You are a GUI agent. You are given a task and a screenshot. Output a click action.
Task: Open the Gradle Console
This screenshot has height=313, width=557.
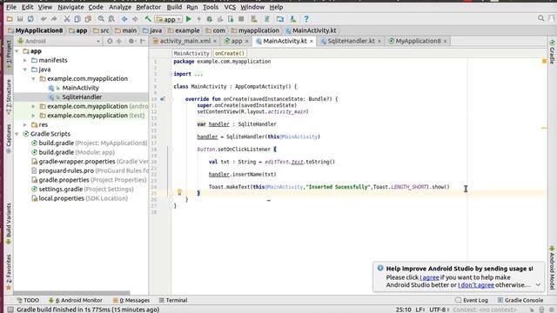[x=520, y=300]
